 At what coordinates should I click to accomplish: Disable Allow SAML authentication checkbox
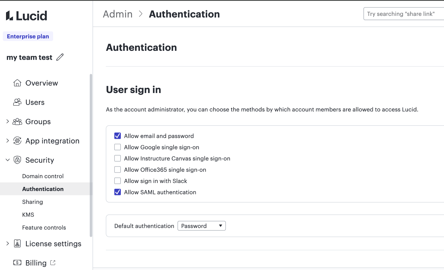pos(118,192)
